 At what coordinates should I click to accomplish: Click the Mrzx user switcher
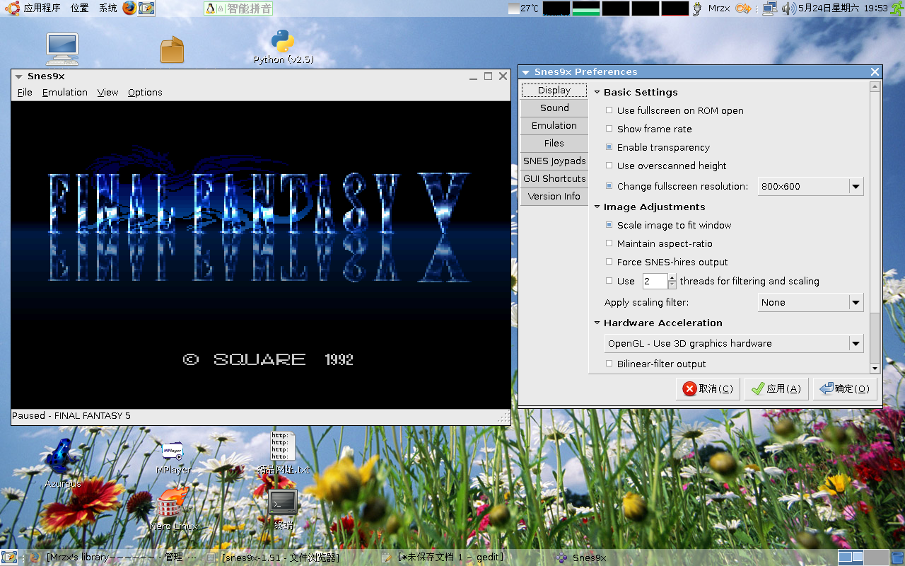click(x=718, y=8)
